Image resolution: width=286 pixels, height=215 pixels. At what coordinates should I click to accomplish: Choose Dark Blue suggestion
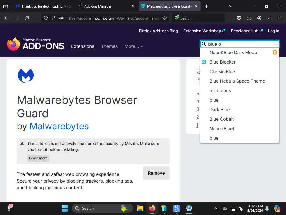[x=240, y=109]
